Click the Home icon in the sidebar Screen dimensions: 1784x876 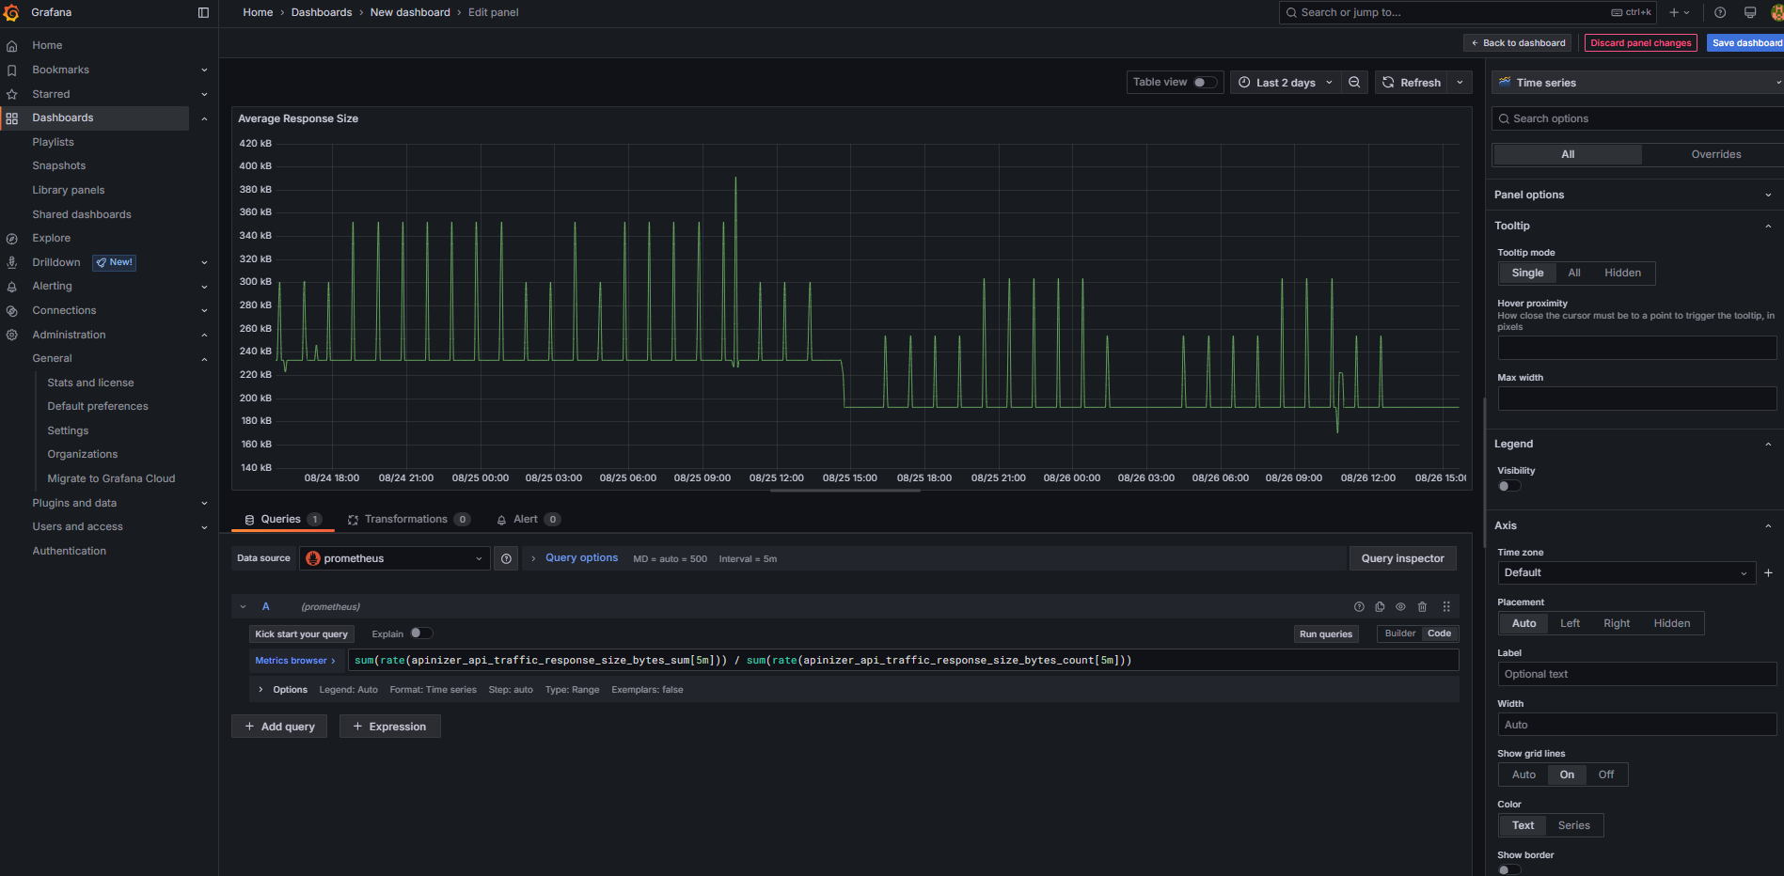click(x=12, y=46)
